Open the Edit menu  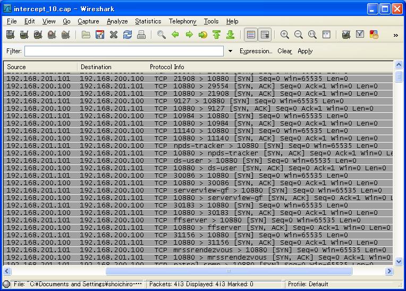[29, 21]
